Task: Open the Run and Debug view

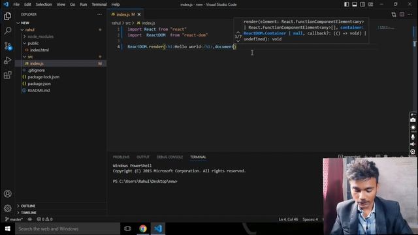Action: (x=7, y=61)
